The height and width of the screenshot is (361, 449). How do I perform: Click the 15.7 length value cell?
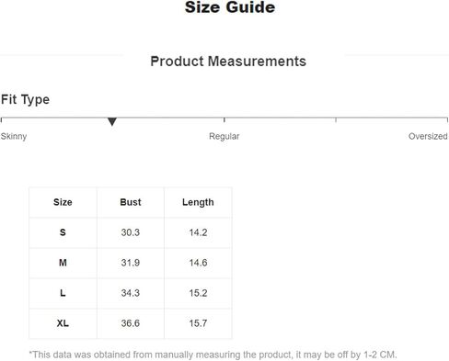(198, 323)
